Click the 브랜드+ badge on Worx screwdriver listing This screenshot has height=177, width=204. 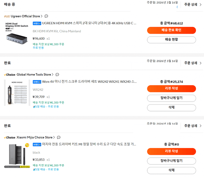(37, 82)
